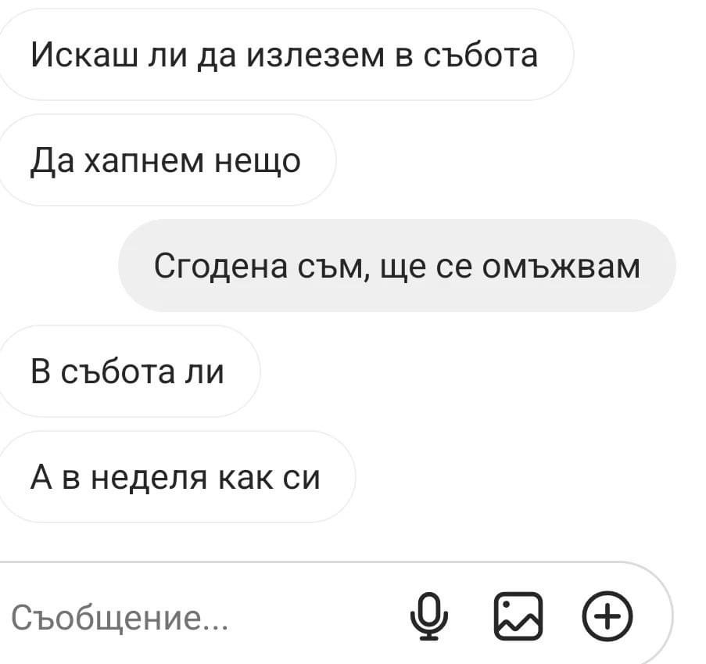The height and width of the screenshot is (664, 706).
Task: Open more options via the plus icon
Action: (607, 616)
